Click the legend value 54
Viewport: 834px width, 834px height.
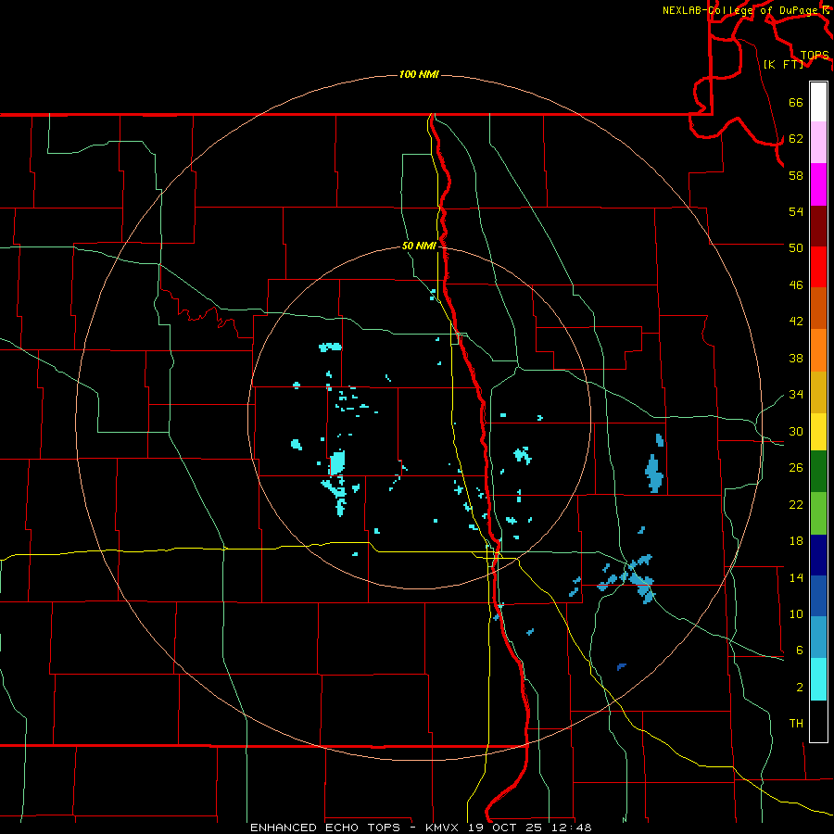796,211
